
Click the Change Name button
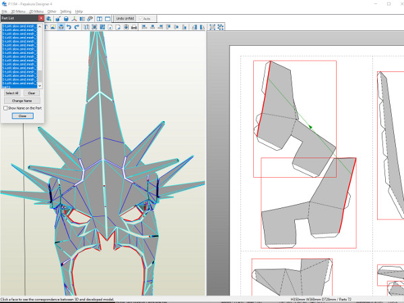coord(22,100)
